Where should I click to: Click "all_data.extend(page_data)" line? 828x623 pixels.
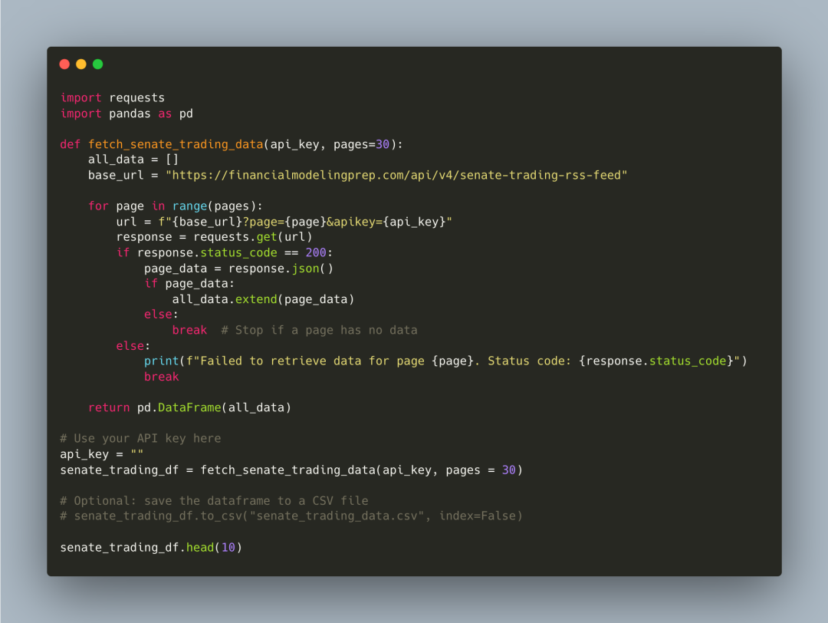point(263,299)
